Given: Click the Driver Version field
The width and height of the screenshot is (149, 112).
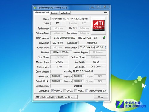Looking at the screenshot, I should (78, 71).
